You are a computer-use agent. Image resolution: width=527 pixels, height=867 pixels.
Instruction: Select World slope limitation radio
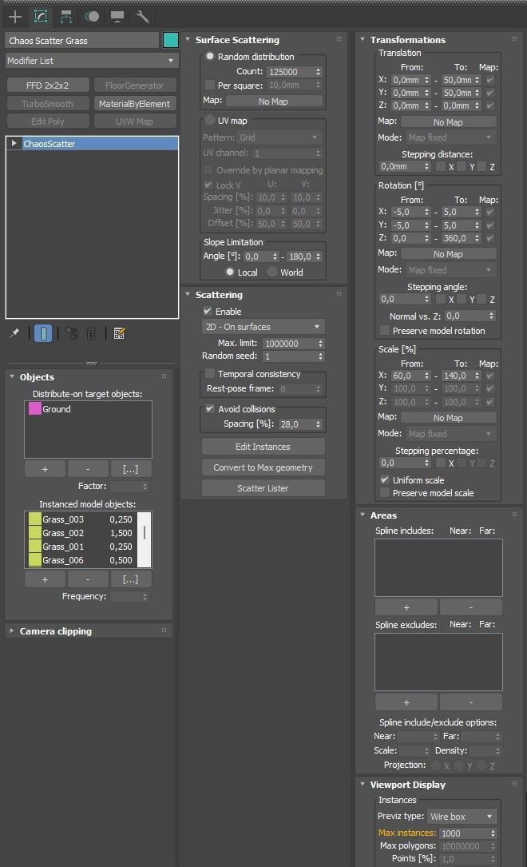tap(272, 272)
